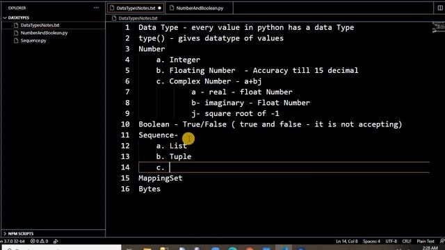445x250 pixels.
Task: Click the 'Bytes' text on line 16
Action: point(149,189)
